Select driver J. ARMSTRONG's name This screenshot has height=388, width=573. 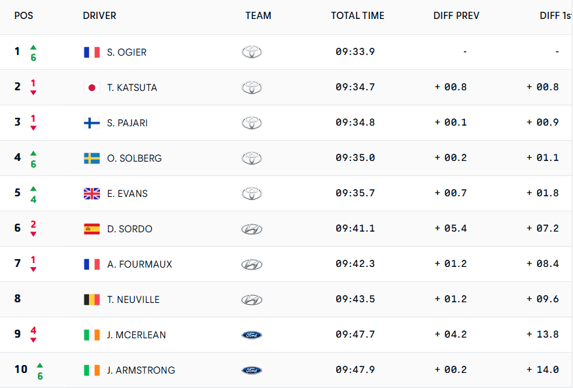click(141, 370)
